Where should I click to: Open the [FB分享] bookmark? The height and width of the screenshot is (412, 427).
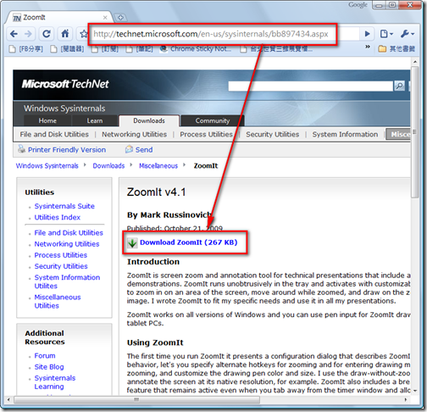(x=25, y=49)
